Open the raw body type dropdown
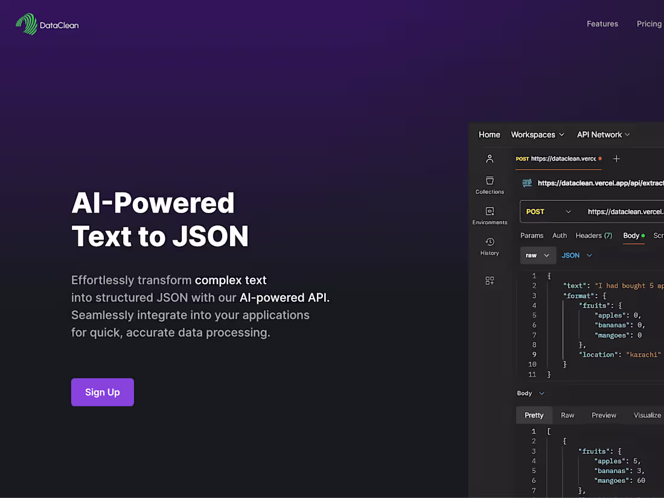The width and height of the screenshot is (664, 498). pos(538,255)
